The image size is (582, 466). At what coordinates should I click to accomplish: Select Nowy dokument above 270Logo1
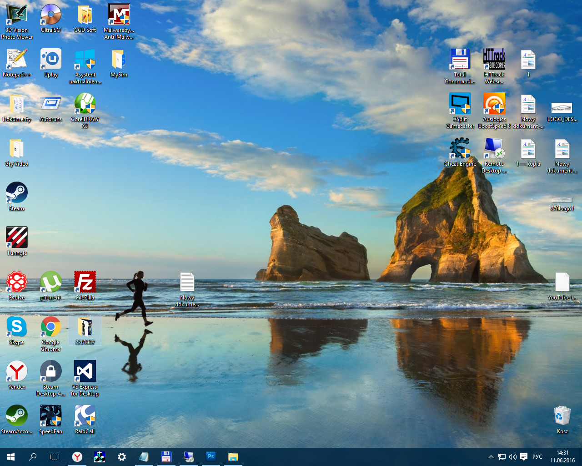[562, 155]
